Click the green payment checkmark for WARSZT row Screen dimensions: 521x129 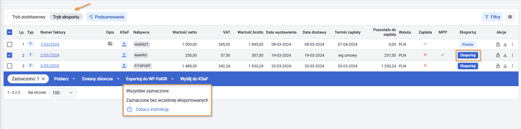pyautogui.click(x=425, y=44)
